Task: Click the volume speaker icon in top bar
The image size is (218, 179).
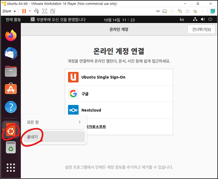Action: click(x=203, y=19)
